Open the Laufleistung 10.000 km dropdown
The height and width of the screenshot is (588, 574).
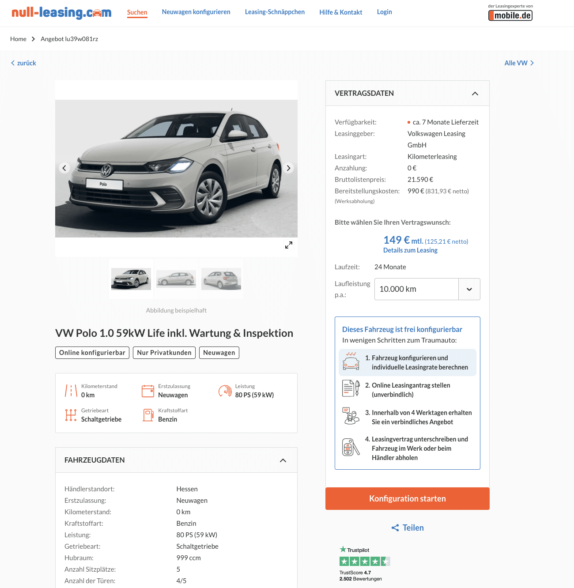pos(427,289)
